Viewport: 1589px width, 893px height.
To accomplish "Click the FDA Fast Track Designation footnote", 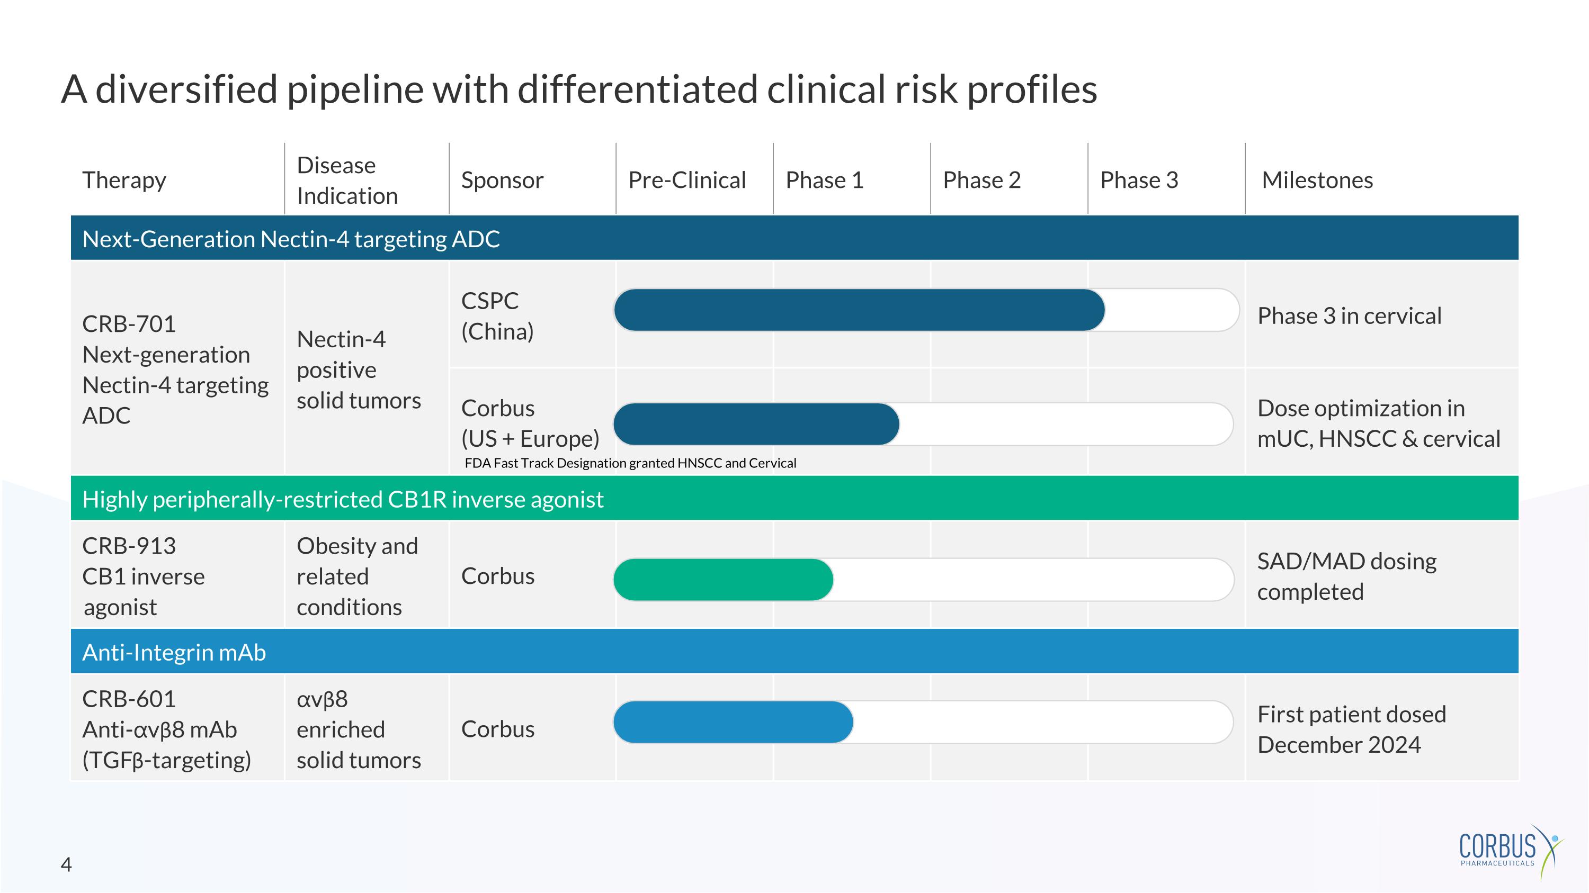I will point(630,463).
